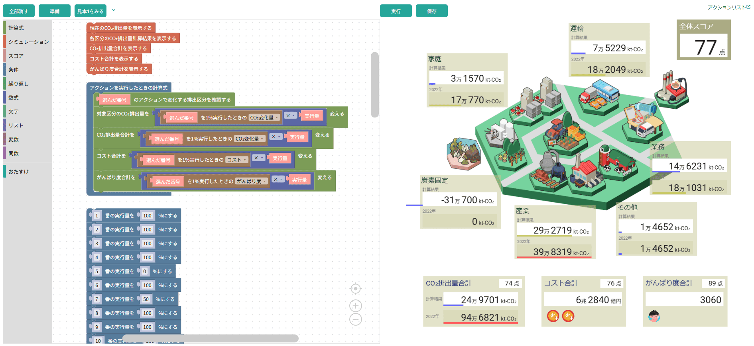Open the 繰り返し block category
Image resolution: width=754 pixels, height=346 pixels.
point(18,84)
